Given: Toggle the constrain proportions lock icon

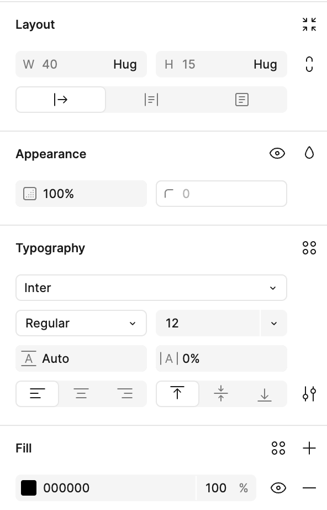Looking at the screenshot, I should click(309, 64).
